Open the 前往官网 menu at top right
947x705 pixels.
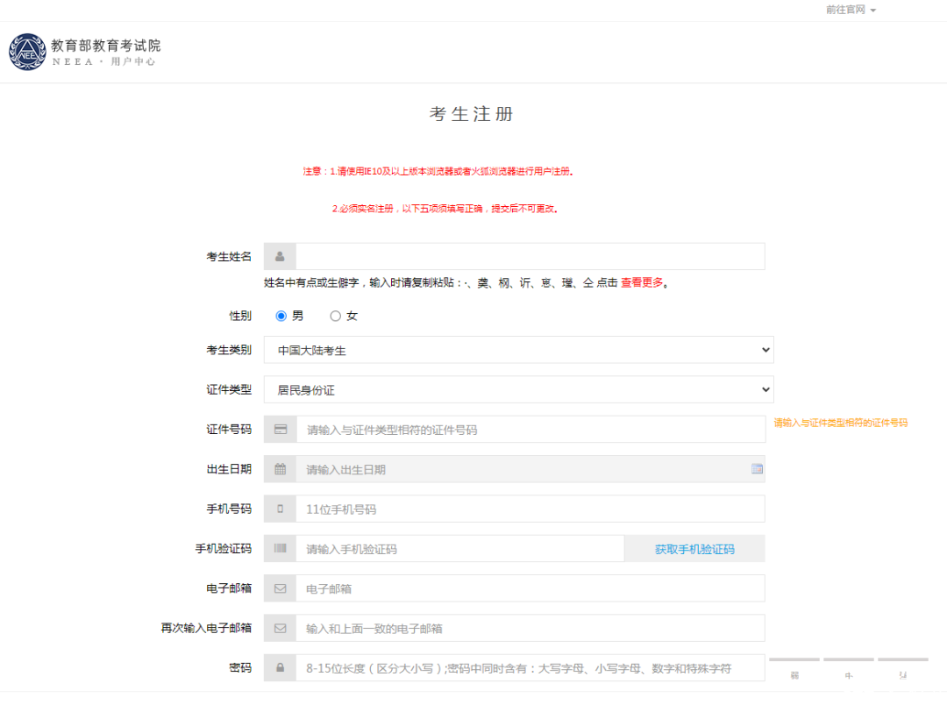coord(850,10)
